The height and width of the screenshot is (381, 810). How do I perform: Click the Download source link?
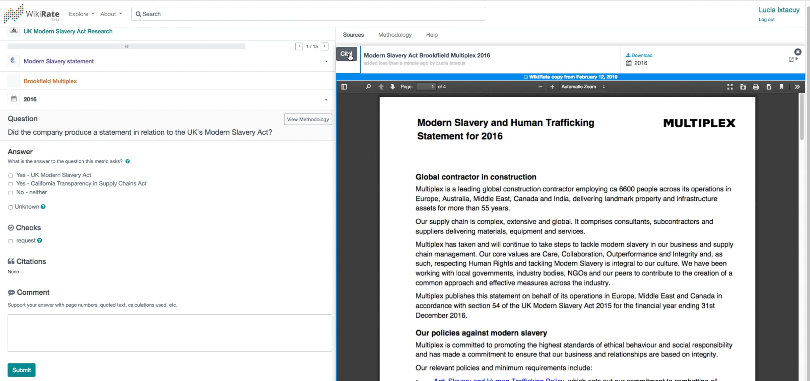coord(639,55)
